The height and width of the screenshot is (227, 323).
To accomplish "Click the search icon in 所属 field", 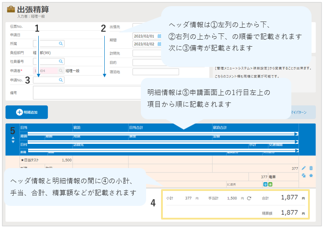I will pyautogui.click(x=61, y=44).
